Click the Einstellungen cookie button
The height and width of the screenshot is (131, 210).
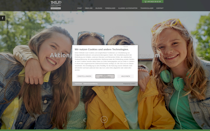pyautogui.click(x=85, y=76)
